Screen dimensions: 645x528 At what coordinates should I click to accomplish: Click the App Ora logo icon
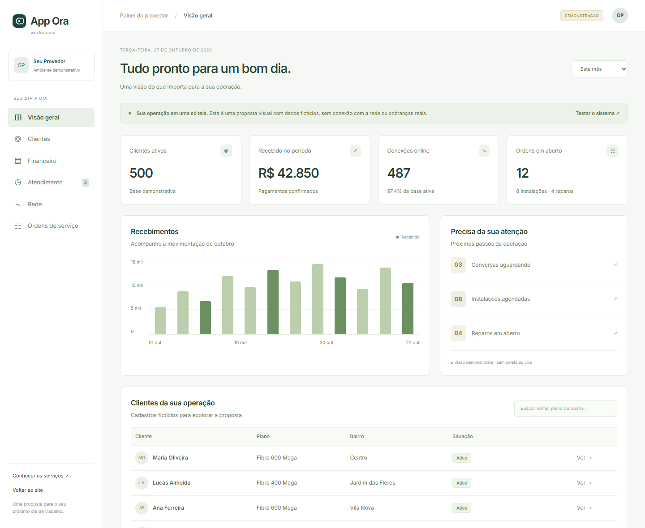pos(19,21)
